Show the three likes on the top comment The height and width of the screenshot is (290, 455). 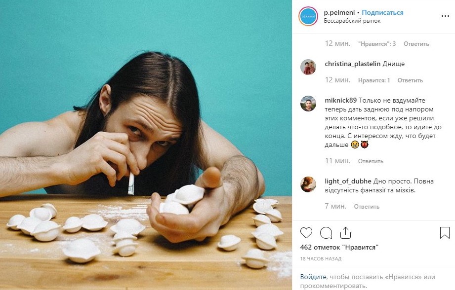point(377,44)
